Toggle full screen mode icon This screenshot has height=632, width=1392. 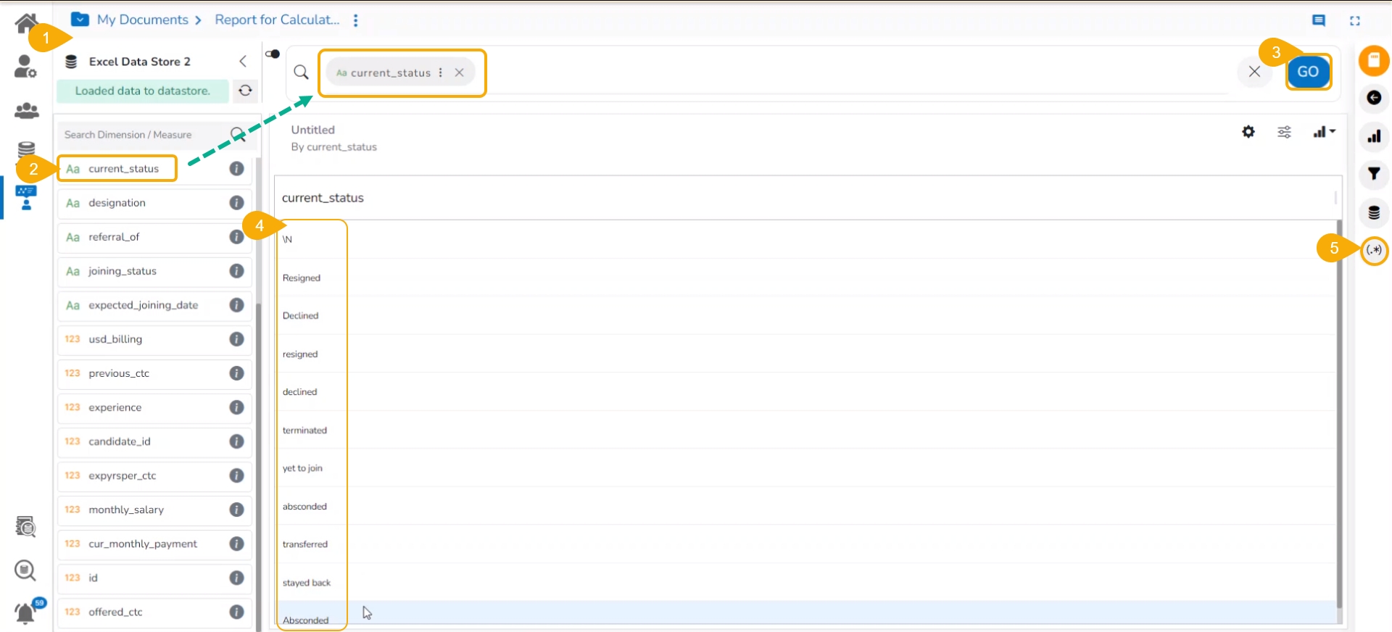pos(1354,21)
